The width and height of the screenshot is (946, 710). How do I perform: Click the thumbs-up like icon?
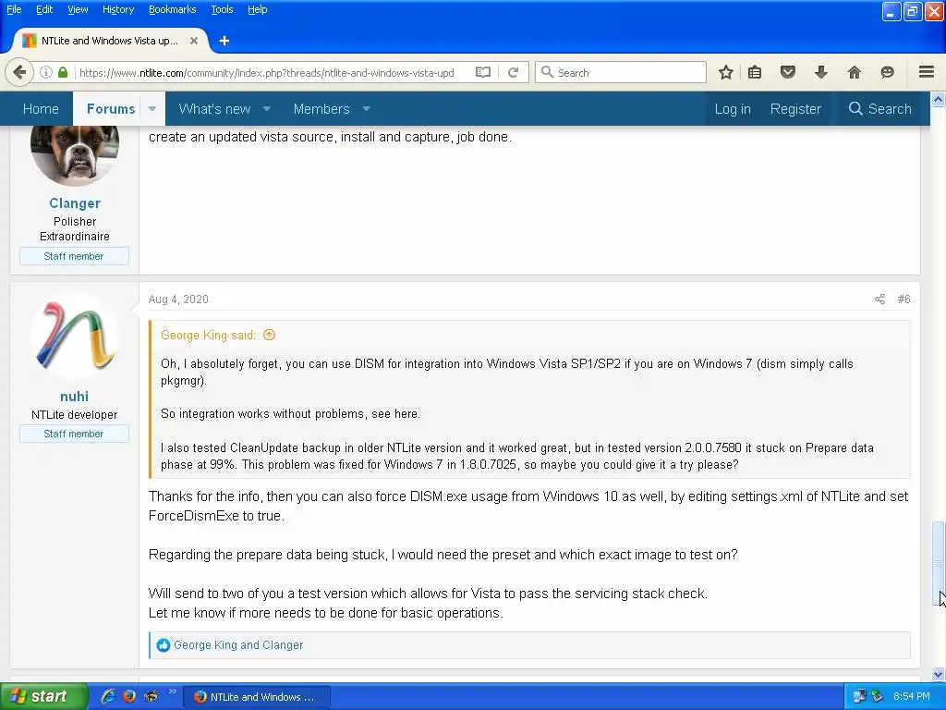click(163, 644)
